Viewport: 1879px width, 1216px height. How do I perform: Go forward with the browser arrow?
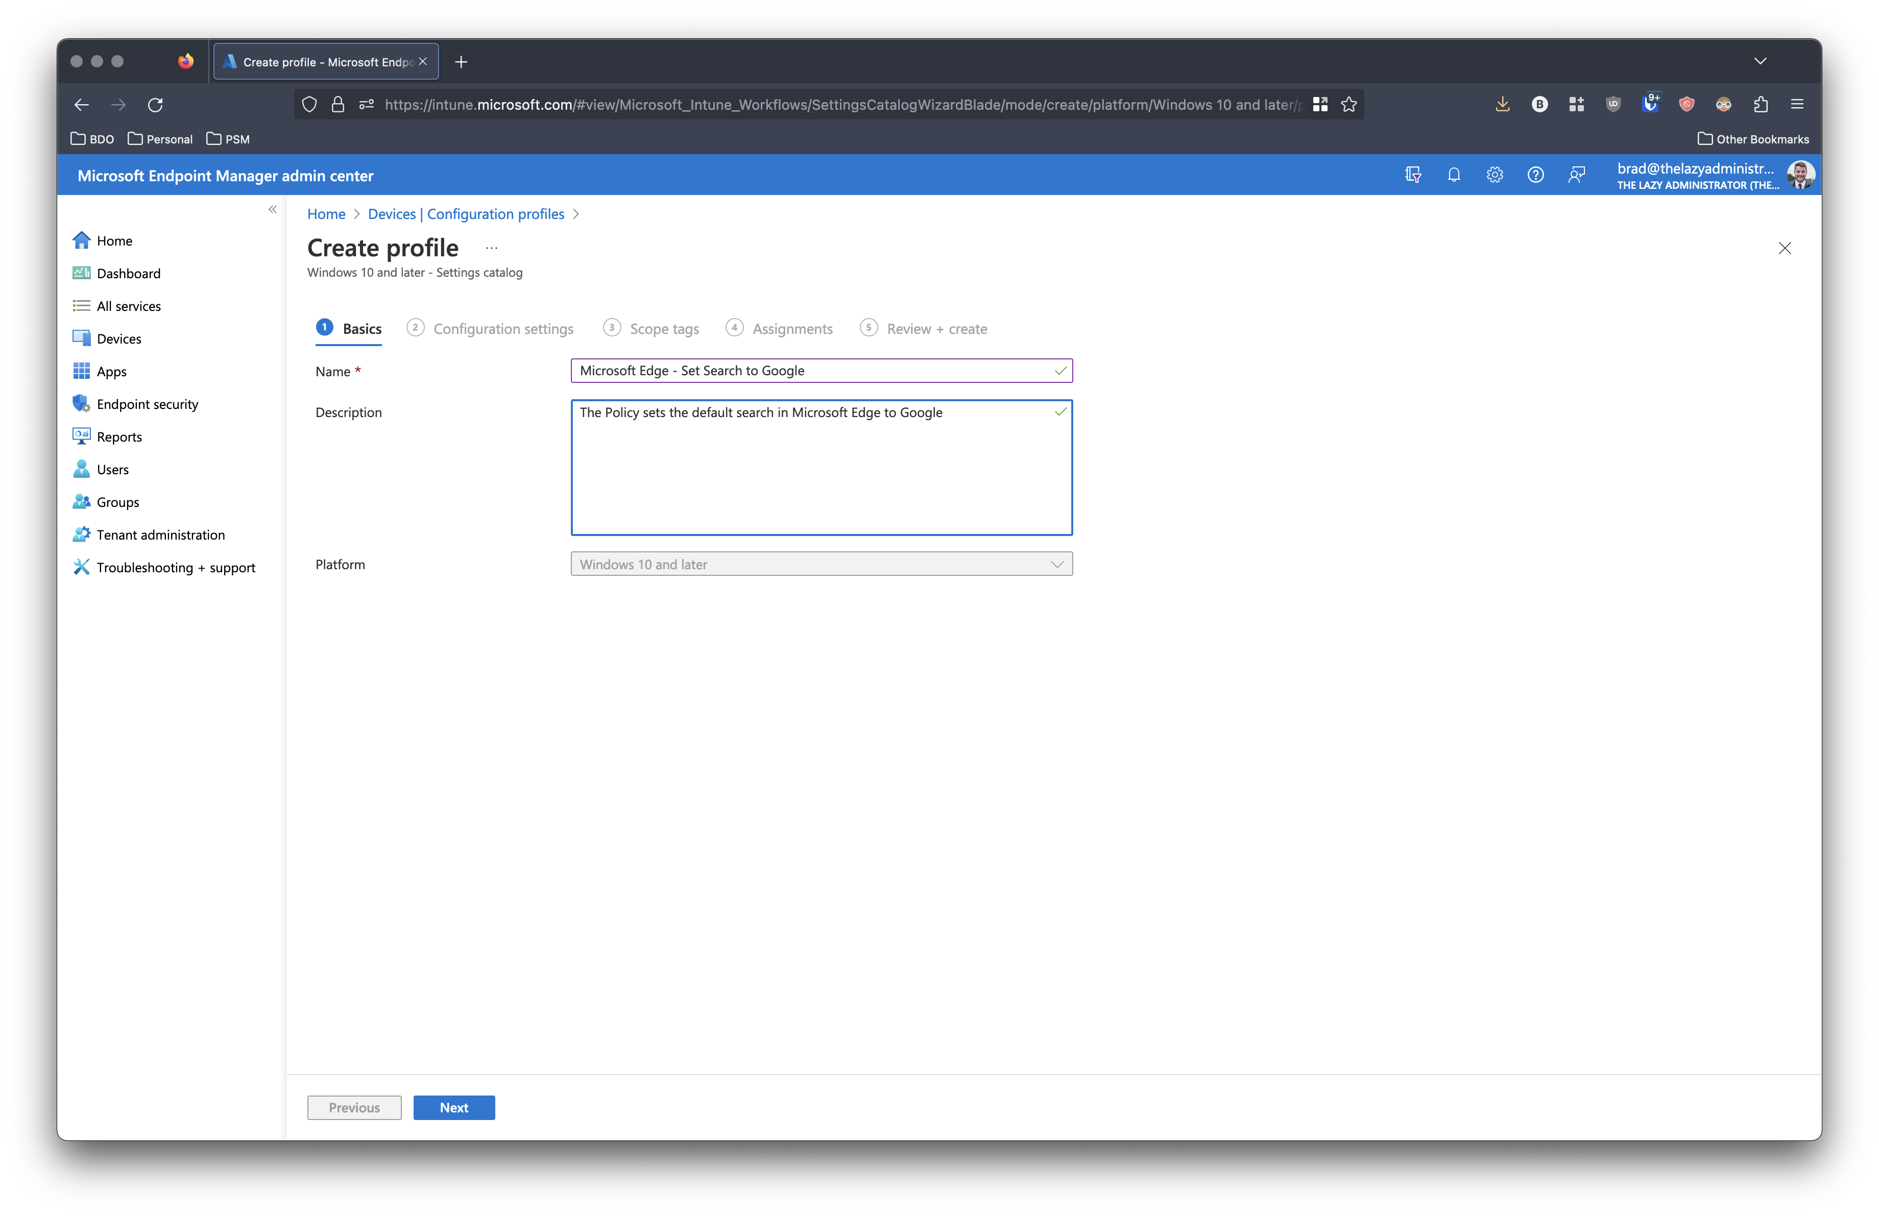click(118, 104)
